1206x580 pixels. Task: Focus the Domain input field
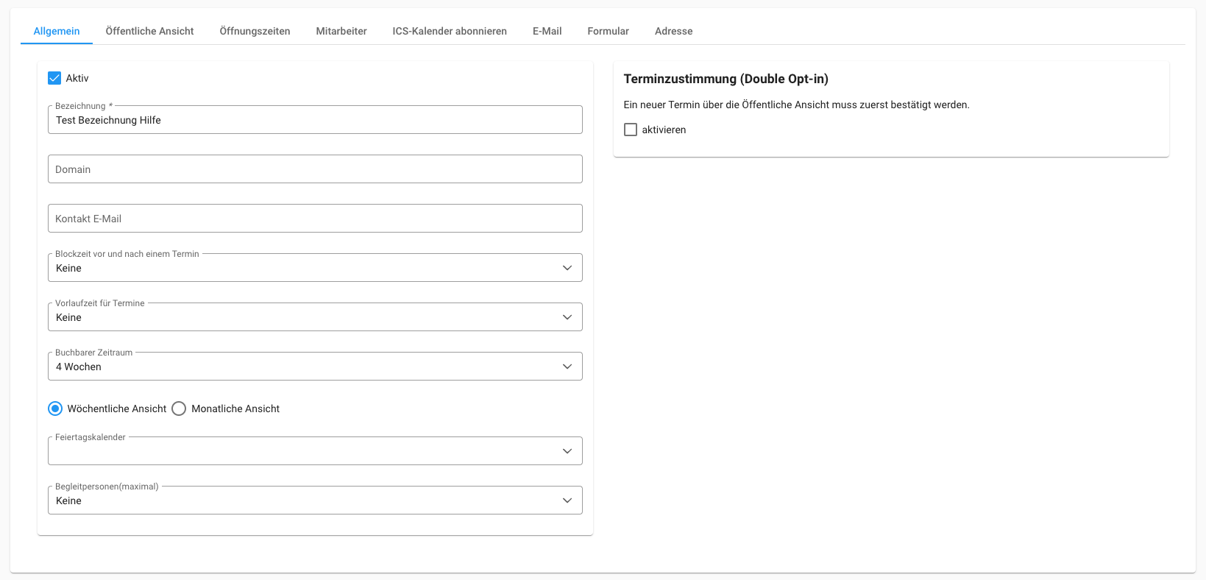(315, 169)
